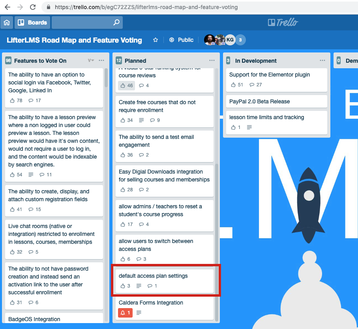This screenshot has width=358, height=329.
Task: Open the KG member avatar
Action: (x=230, y=40)
